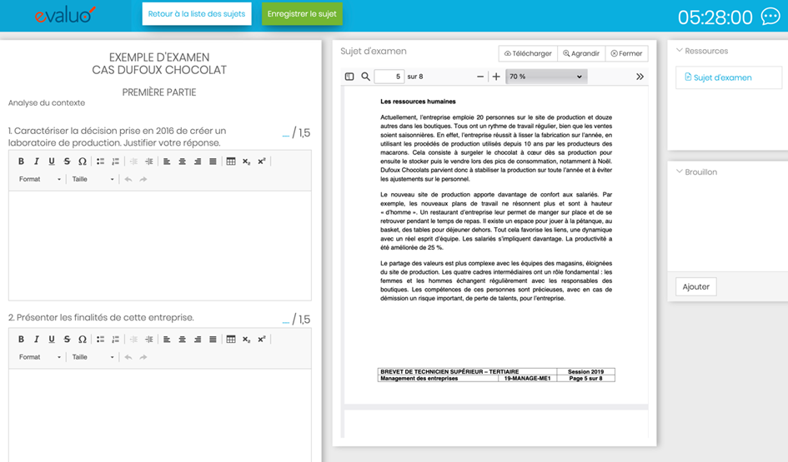The width and height of the screenshot is (788, 462).
Task: Apply strikethrough in question 1 editor
Action: [67, 161]
